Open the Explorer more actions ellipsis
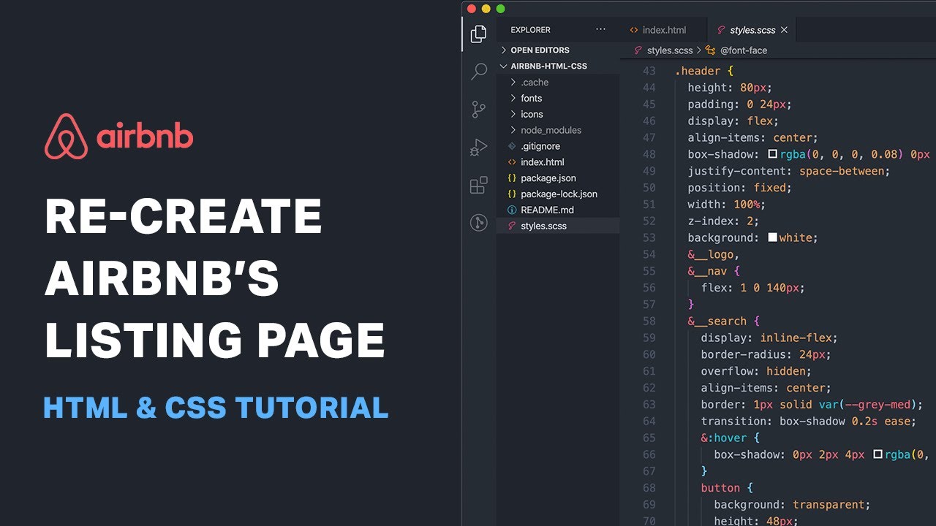The width and height of the screenshot is (936, 526). click(600, 30)
